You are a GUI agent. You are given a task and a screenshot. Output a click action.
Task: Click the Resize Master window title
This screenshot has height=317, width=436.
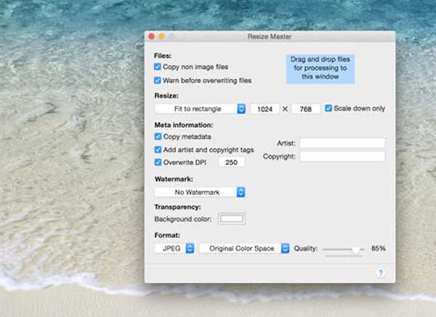[x=270, y=36]
